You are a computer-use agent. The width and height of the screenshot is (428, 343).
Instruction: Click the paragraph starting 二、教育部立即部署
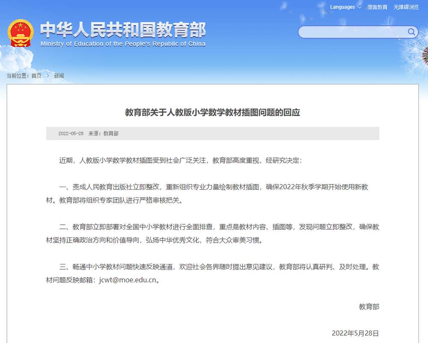pyautogui.click(x=212, y=233)
